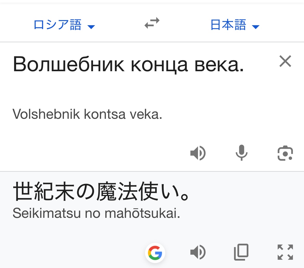
Task: Show the translation in fullscreen
Action: point(285,252)
